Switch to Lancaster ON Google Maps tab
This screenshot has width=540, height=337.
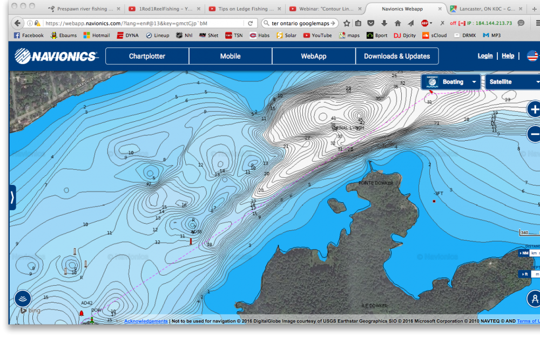pyautogui.click(x=487, y=9)
